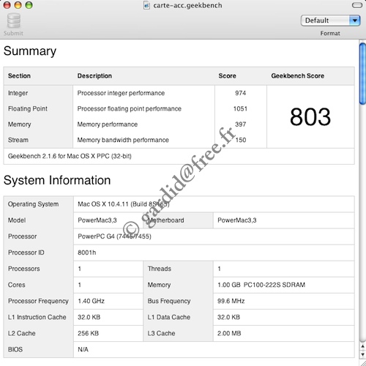This screenshot has height=366, width=366.
Task: Click the Submit database icon
Action: 14,20
